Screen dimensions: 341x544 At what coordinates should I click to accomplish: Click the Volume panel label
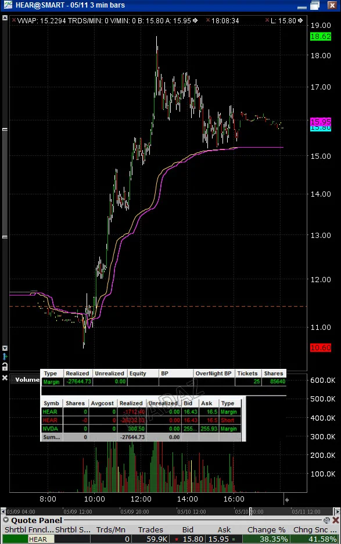(x=27, y=379)
